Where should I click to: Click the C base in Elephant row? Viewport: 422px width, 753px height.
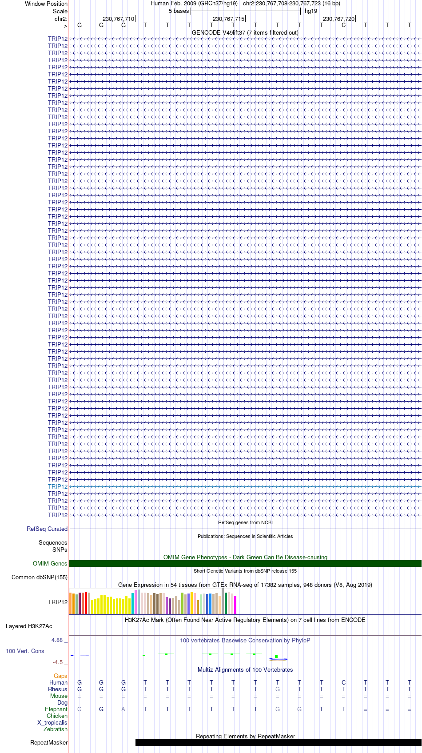[79, 709]
